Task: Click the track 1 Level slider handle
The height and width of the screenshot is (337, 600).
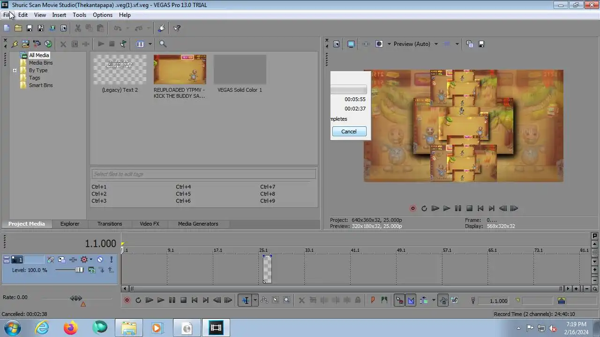Action: 79,270
